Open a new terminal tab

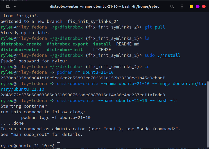coord(7,6)
